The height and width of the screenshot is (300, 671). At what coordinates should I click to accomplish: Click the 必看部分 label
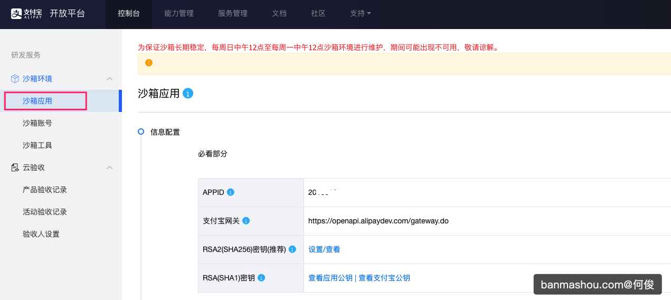pyautogui.click(x=213, y=154)
